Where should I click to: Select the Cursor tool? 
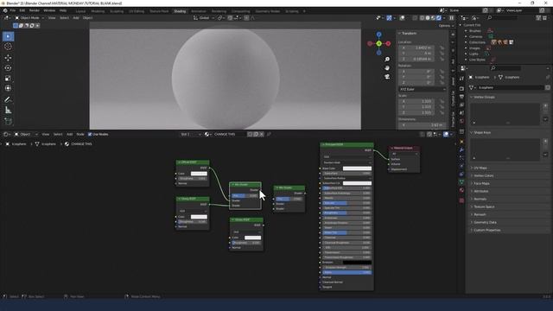(8, 47)
